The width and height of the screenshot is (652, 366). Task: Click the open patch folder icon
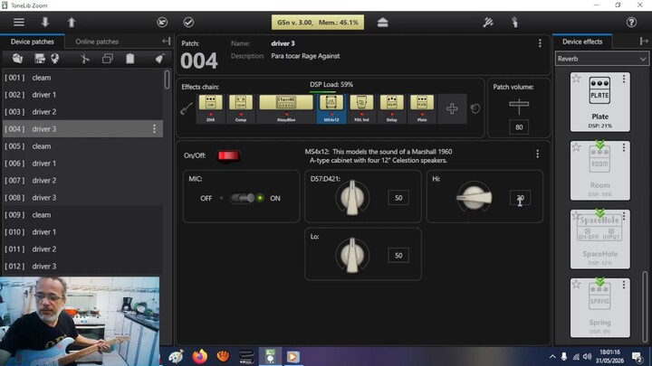[17, 59]
